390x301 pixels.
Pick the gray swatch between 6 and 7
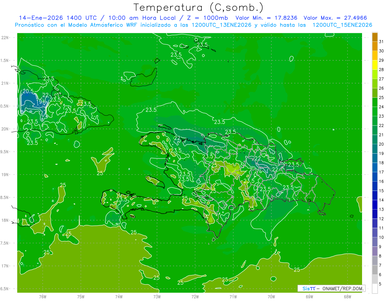pos(375,270)
